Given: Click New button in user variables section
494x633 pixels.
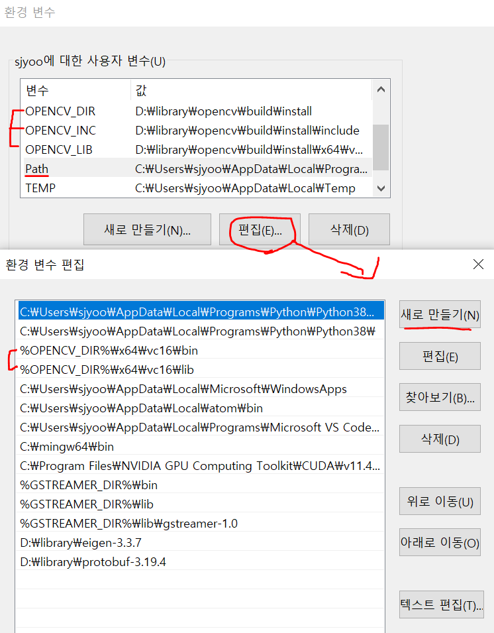Looking at the screenshot, I should coord(147,229).
